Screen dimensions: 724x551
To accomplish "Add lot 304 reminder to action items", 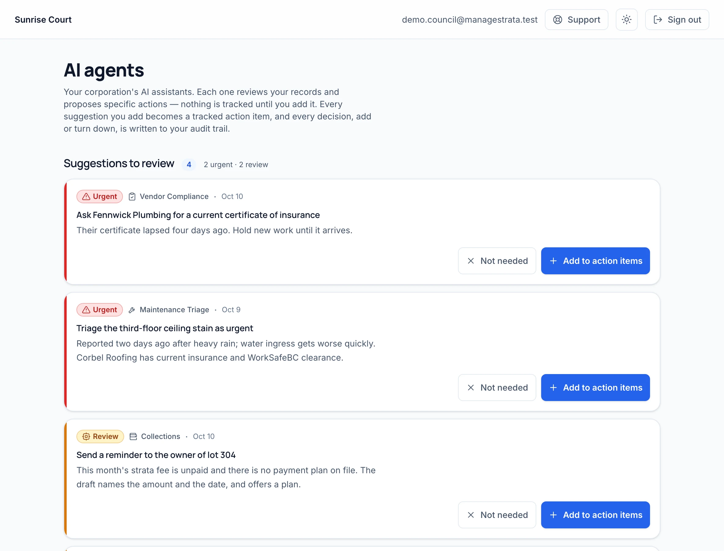I will pyautogui.click(x=595, y=515).
